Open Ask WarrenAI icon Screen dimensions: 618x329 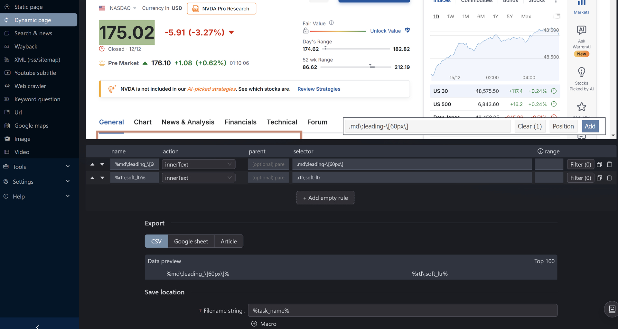pyautogui.click(x=581, y=31)
